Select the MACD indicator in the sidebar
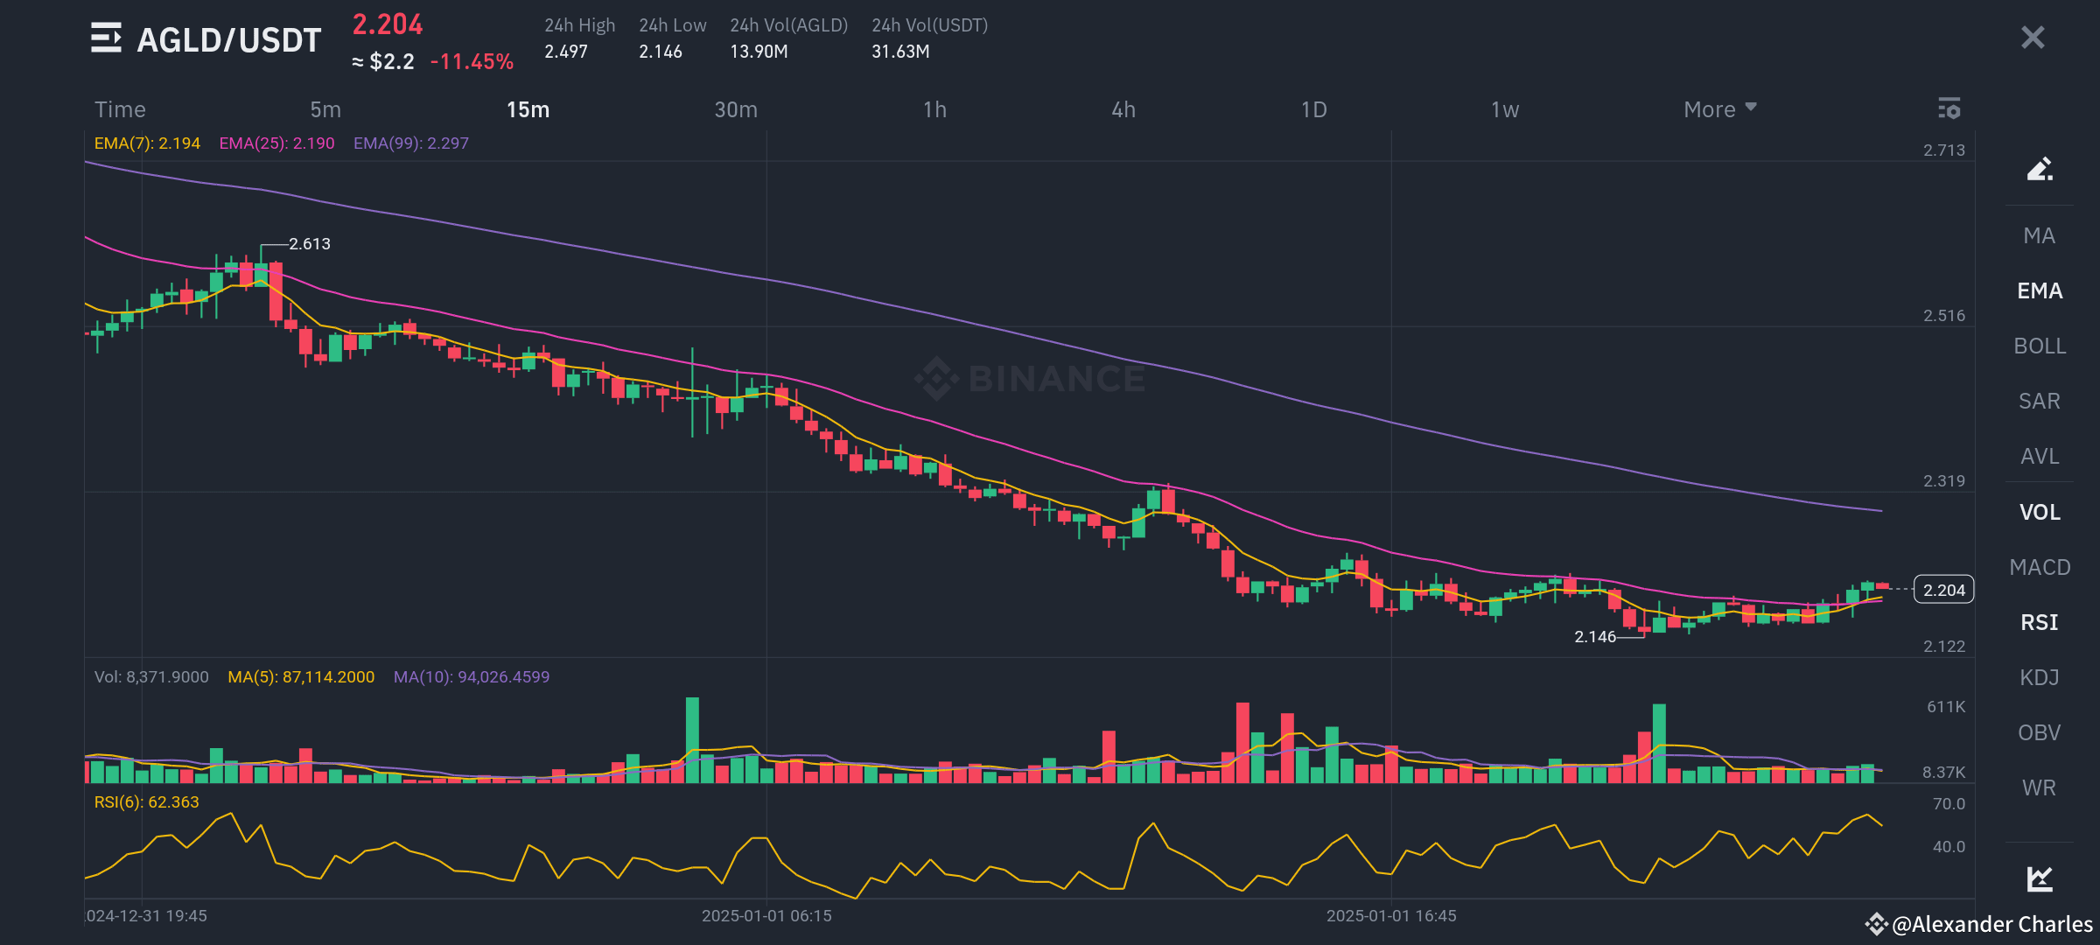This screenshot has height=945, width=2100. click(2039, 567)
